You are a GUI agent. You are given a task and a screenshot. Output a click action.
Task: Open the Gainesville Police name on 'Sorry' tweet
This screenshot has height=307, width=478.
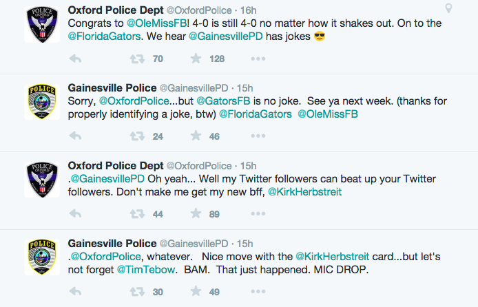[x=112, y=88]
